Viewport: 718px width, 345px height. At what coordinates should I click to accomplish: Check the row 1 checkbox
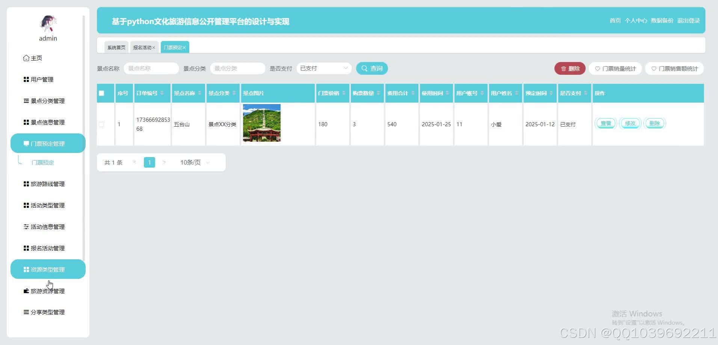coord(101,124)
